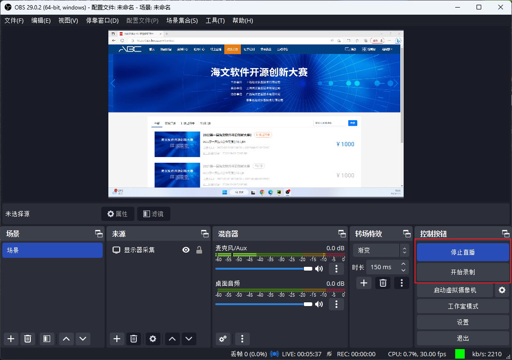Click the 0.0 dB value for 桌面音频

(335, 284)
